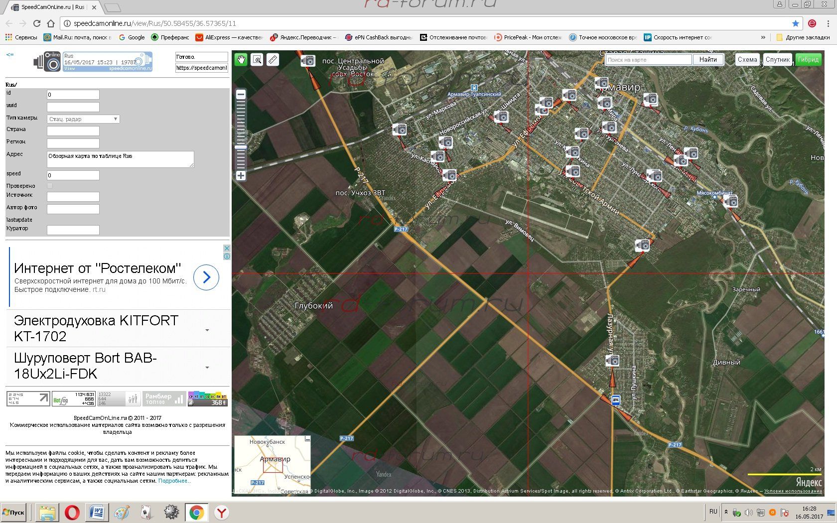Image resolution: width=837 pixels, height=523 pixels.
Task: Switch RU keyboard language indicator
Action: (713, 512)
